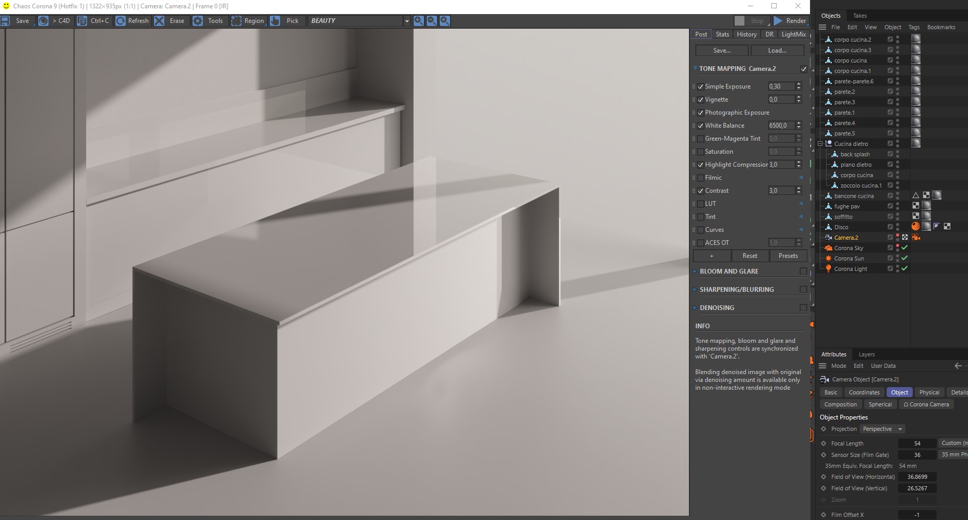Click the Save... post settings button
968x520 pixels.
click(x=722, y=51)
